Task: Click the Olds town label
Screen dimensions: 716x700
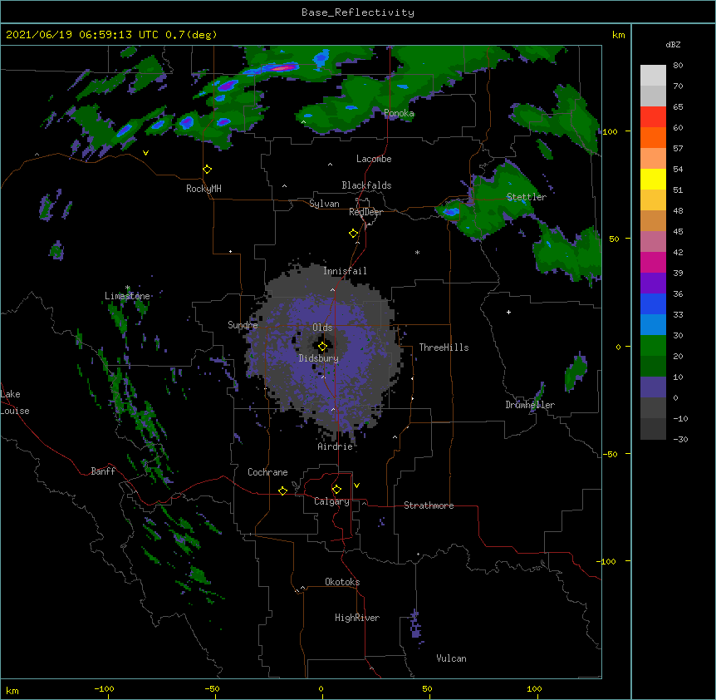Action: [322, 328]
